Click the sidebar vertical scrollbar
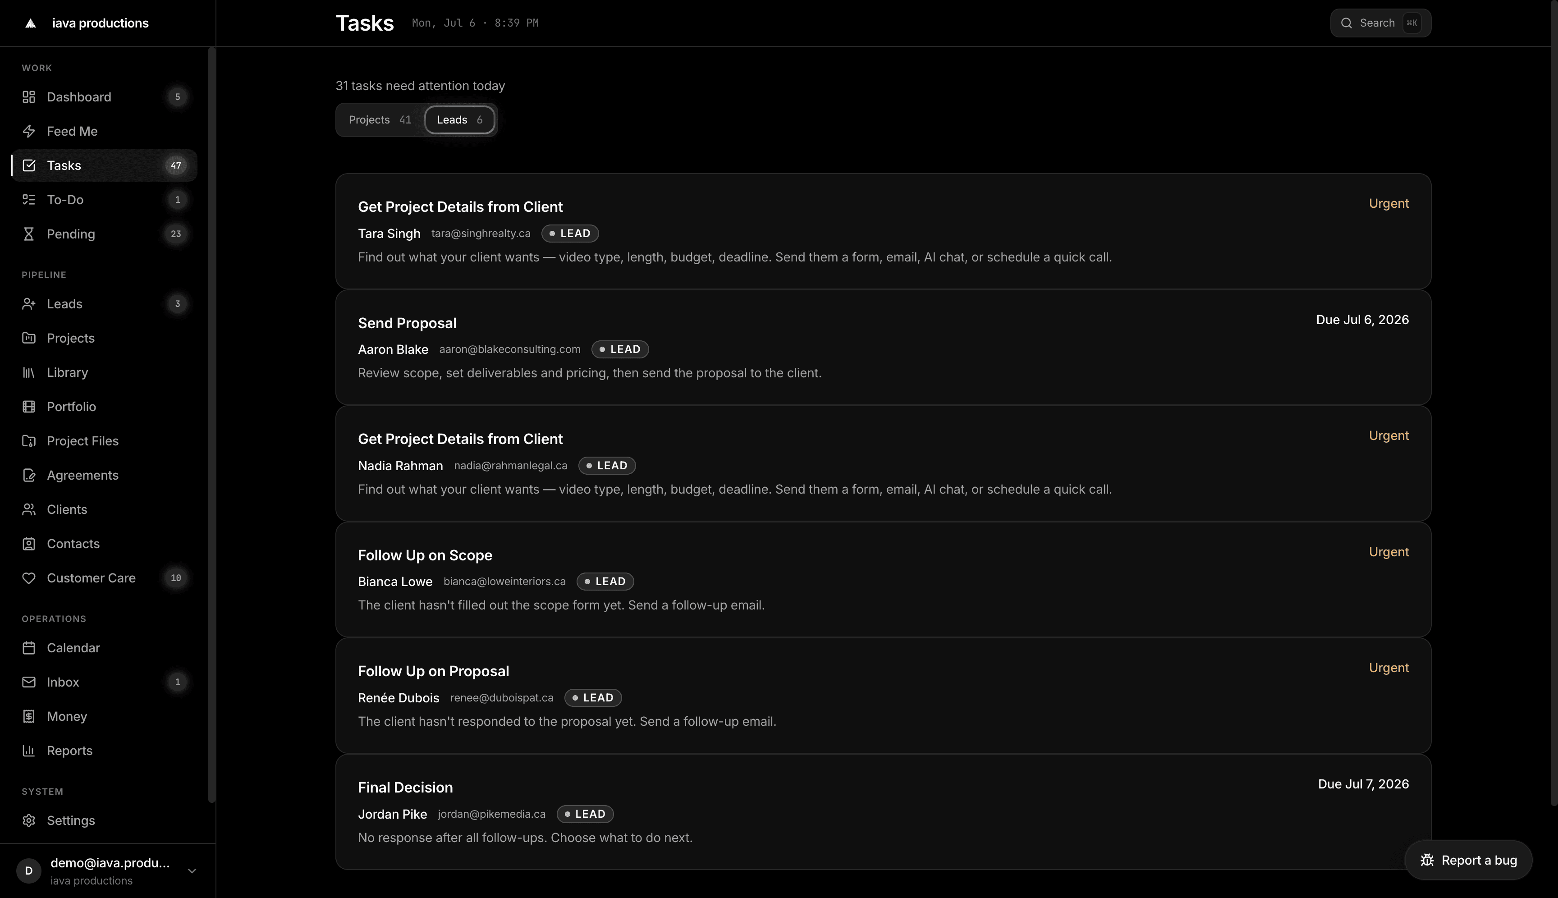 (211, 425)
